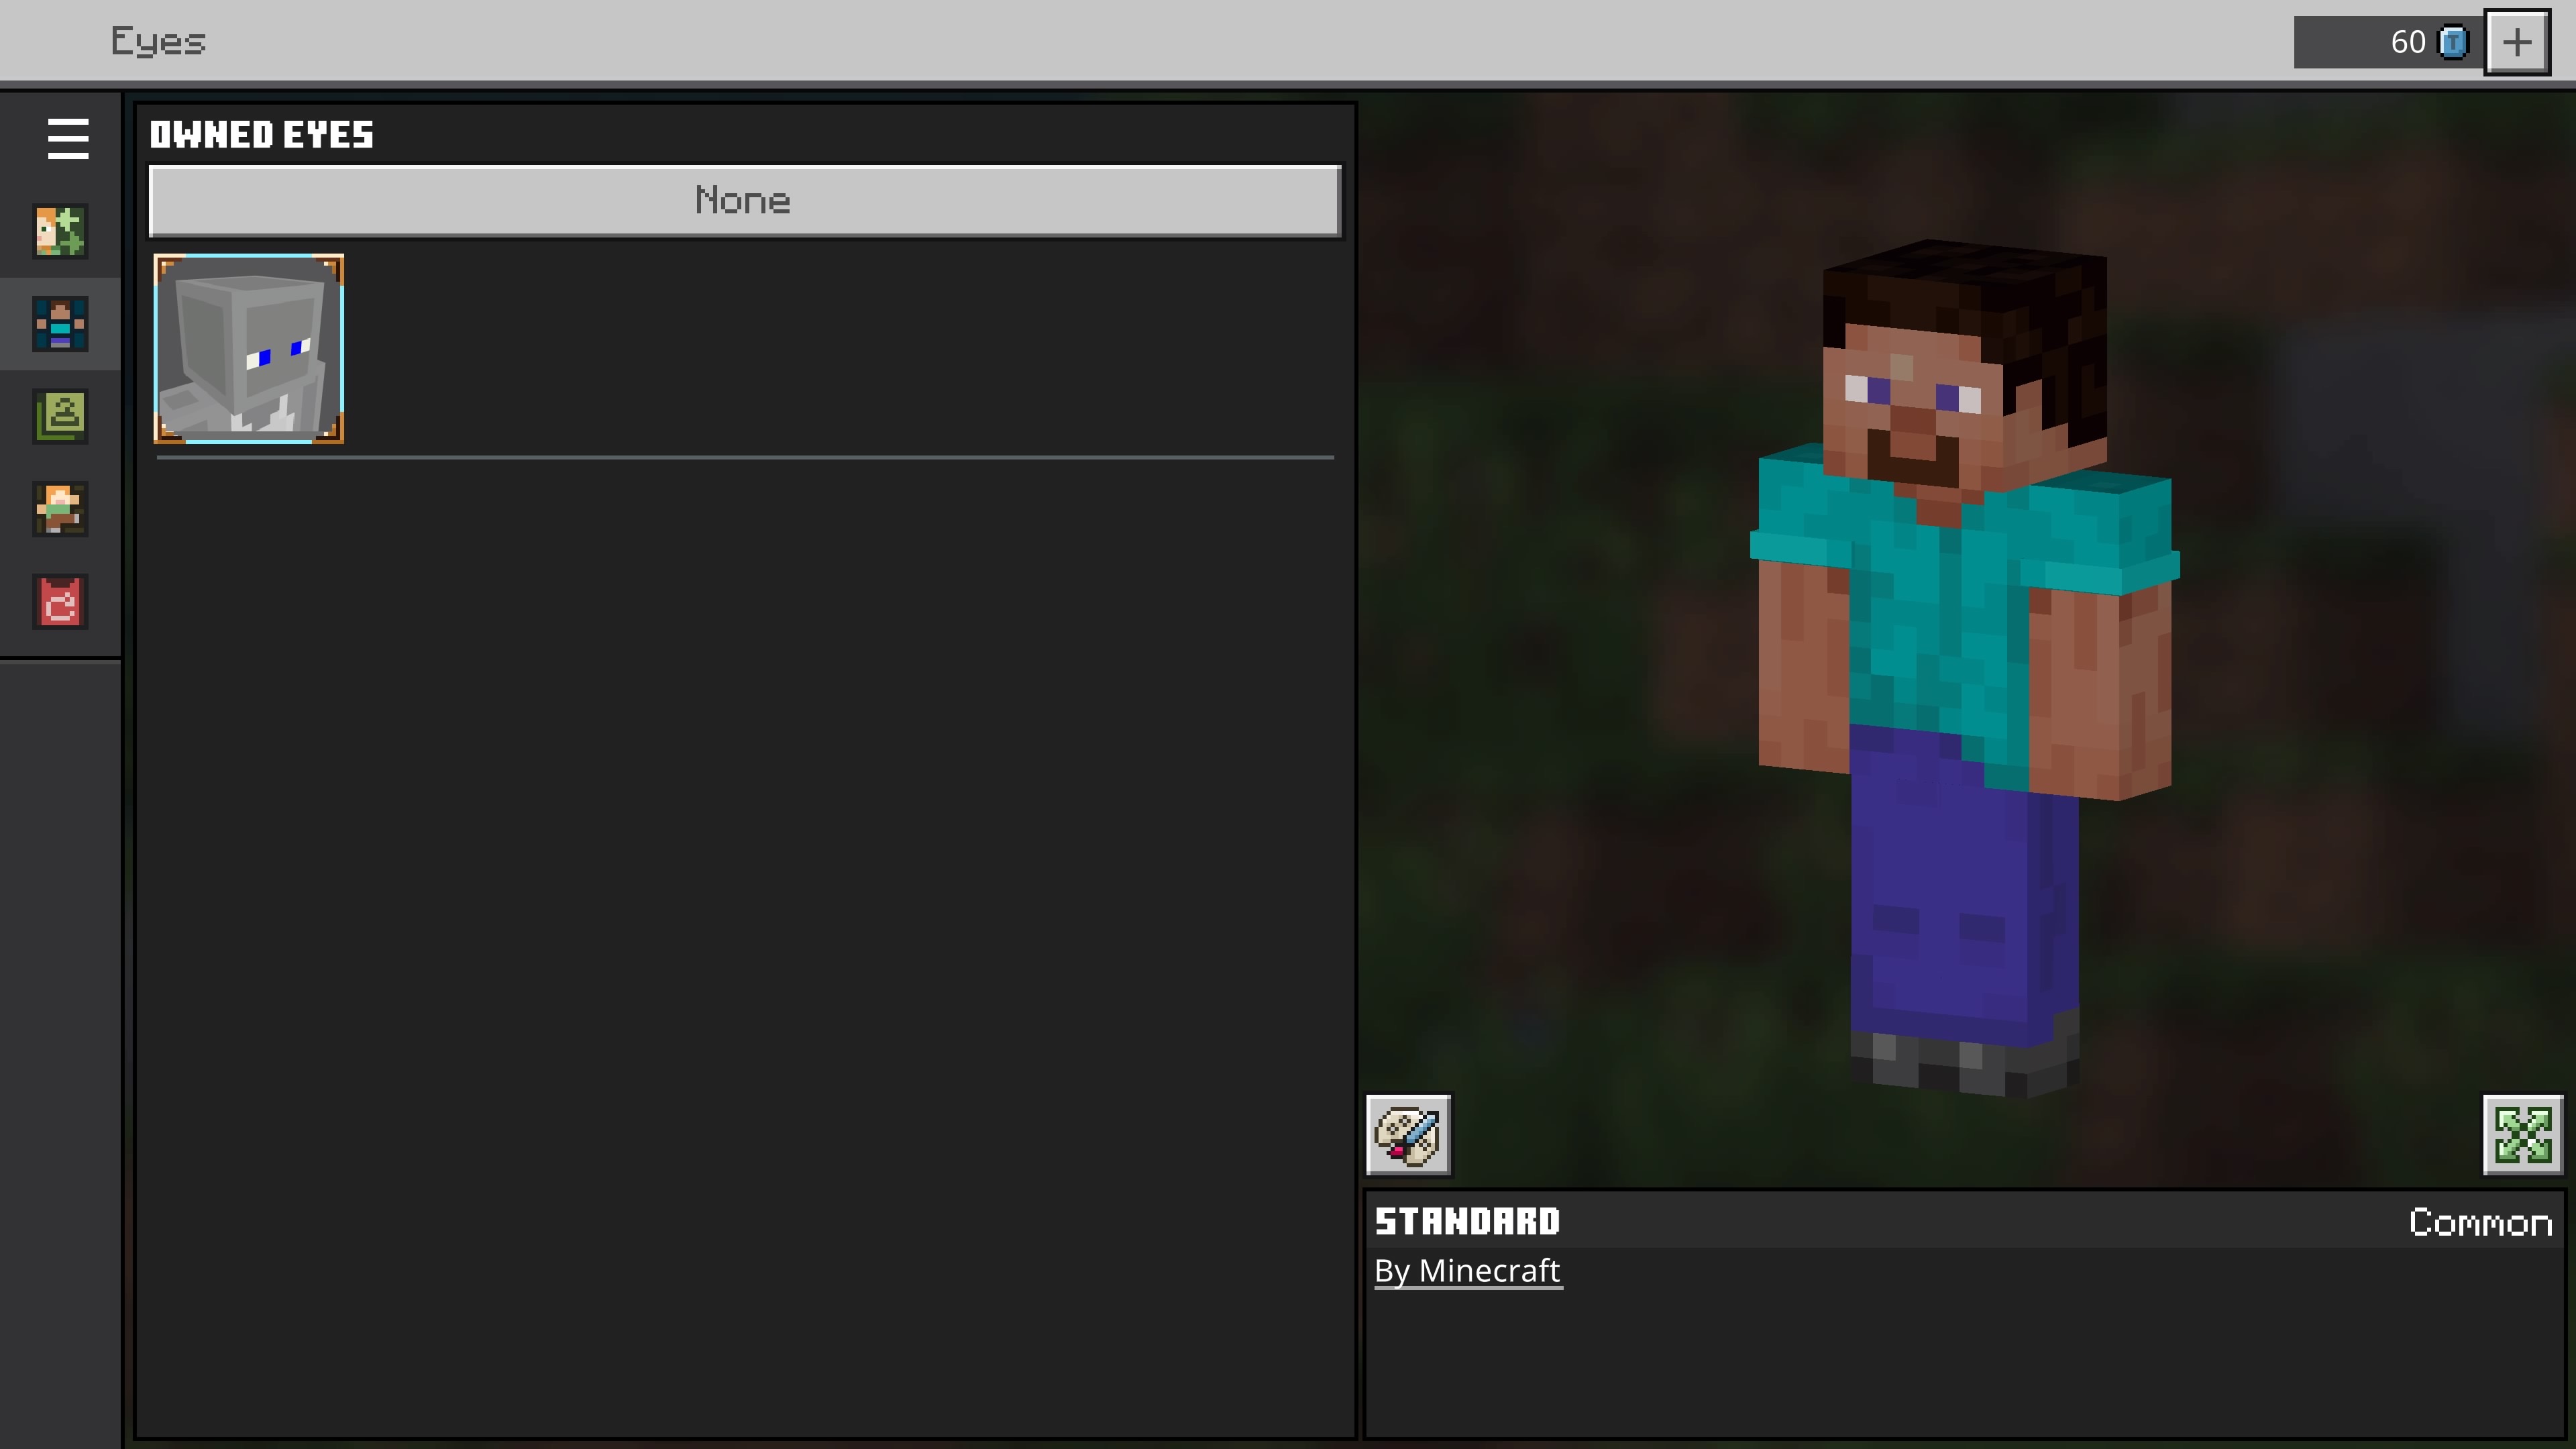Viewport: 2576px width, 1449px height.
Task: Click the Standard item name label
Action: pos(1467,1221)
